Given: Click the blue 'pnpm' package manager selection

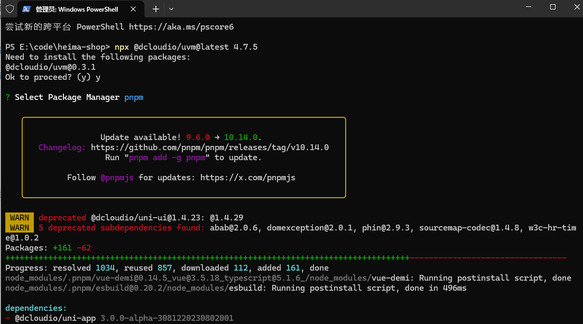Looking at the screenshot, I should 134,97.
